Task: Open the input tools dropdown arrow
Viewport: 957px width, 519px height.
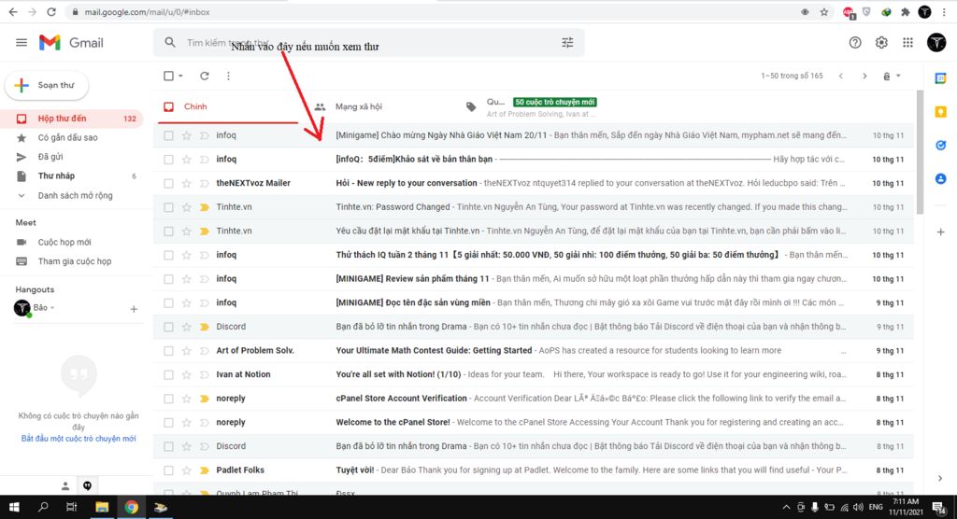Action: [898, 77]
